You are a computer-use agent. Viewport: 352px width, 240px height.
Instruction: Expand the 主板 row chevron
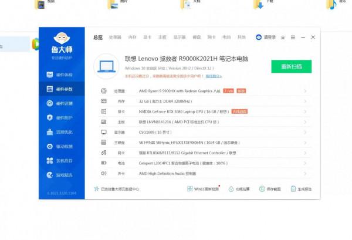[305, 122]
